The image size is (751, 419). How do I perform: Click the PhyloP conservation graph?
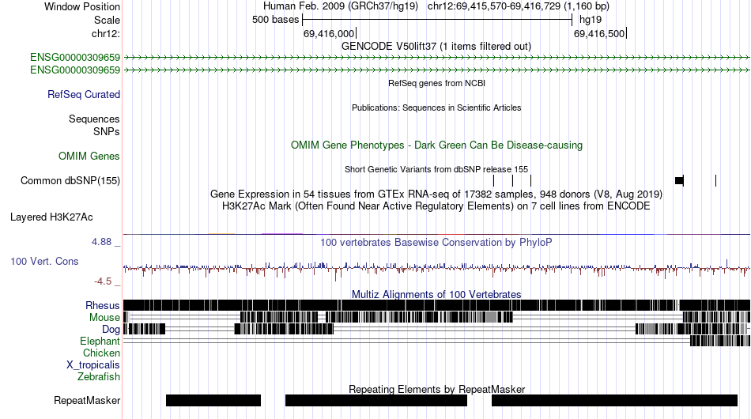tap(436, 269)
